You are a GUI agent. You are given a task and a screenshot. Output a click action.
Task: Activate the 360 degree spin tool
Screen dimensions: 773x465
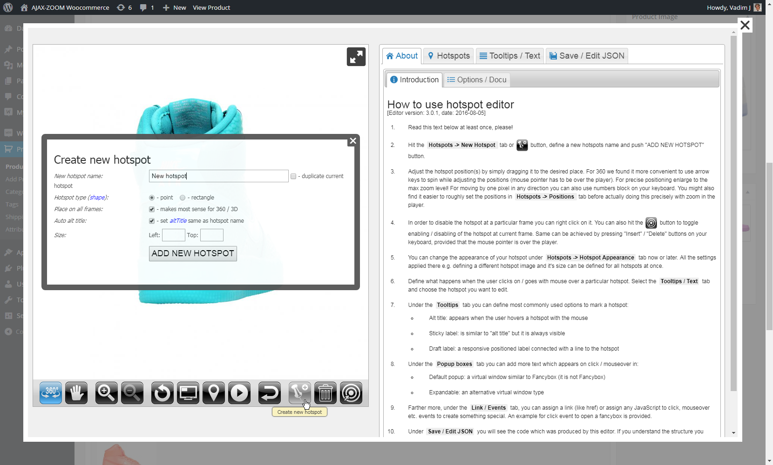click(51, 393)
